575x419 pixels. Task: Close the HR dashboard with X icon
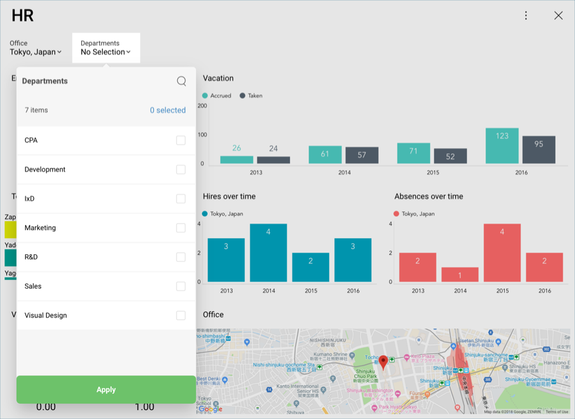(x=558, y=16)
